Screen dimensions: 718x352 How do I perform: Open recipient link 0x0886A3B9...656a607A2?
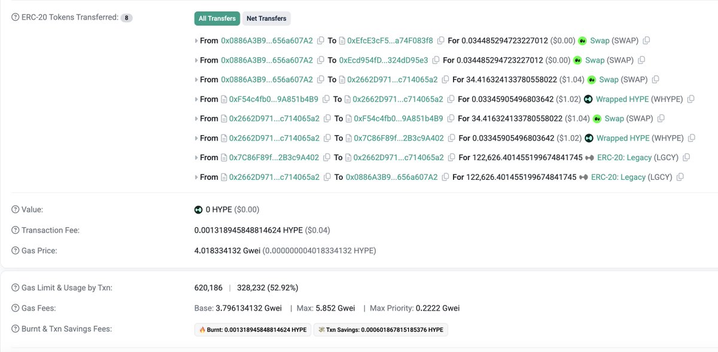click(x=392, y=177)
